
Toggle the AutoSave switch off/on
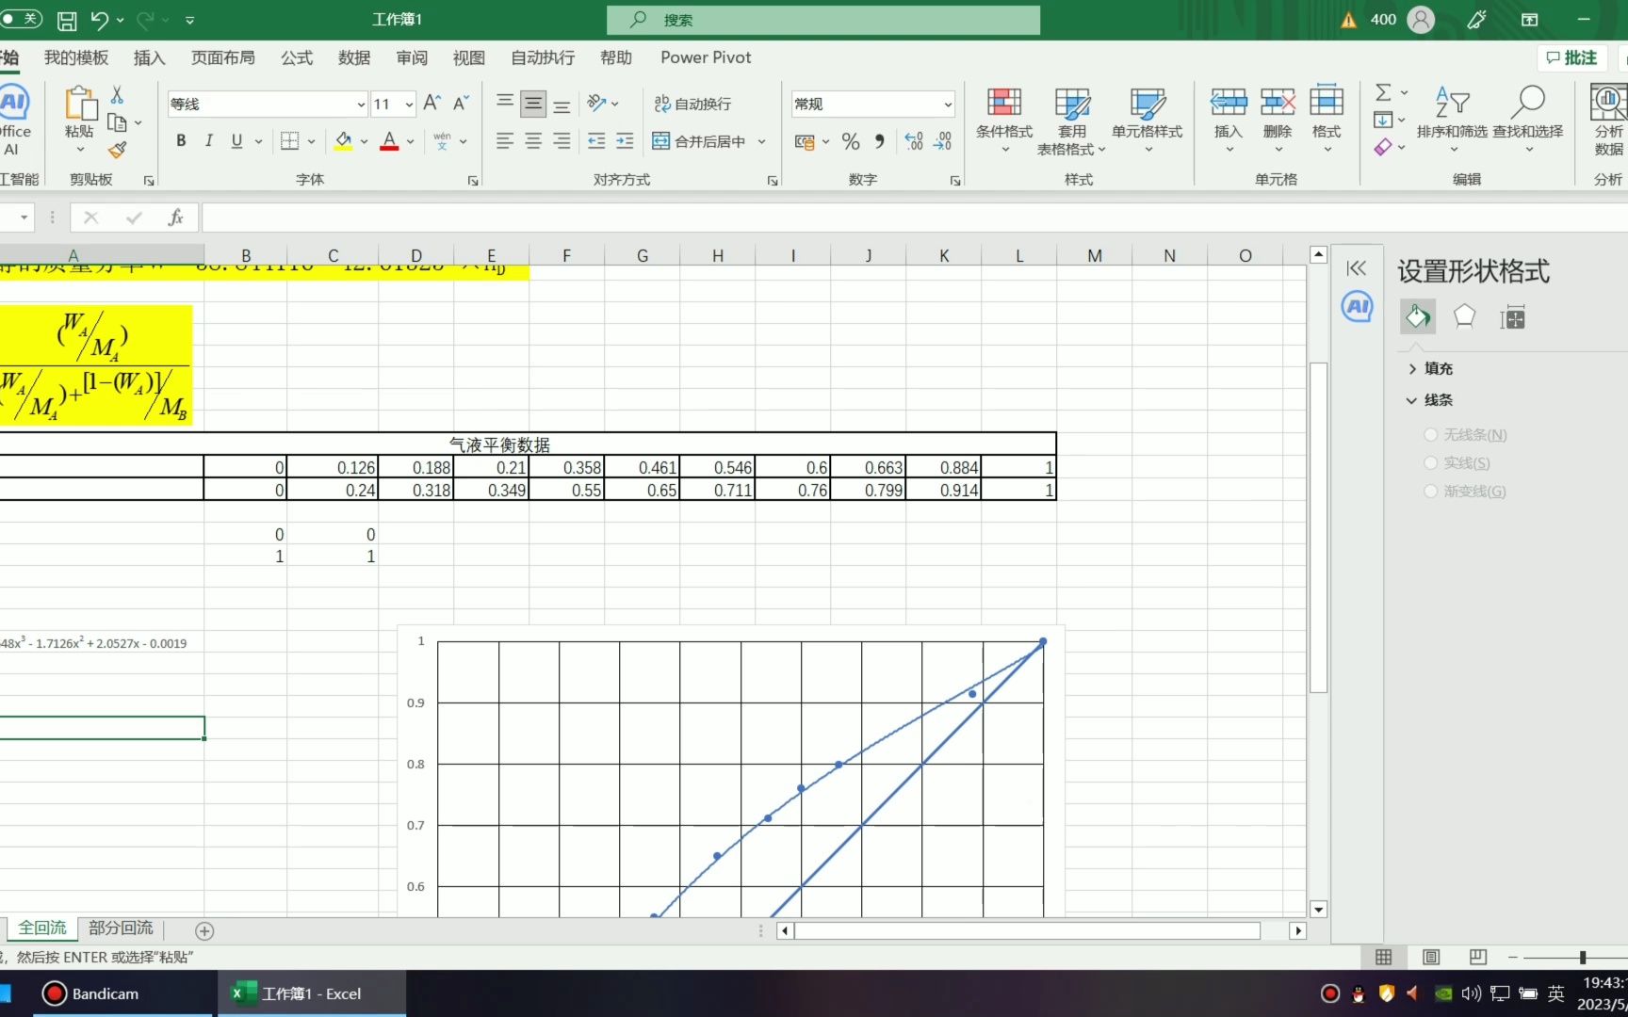pos(22,19)
